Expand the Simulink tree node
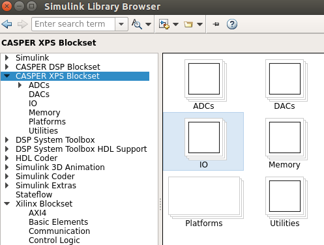 [7, 58]
